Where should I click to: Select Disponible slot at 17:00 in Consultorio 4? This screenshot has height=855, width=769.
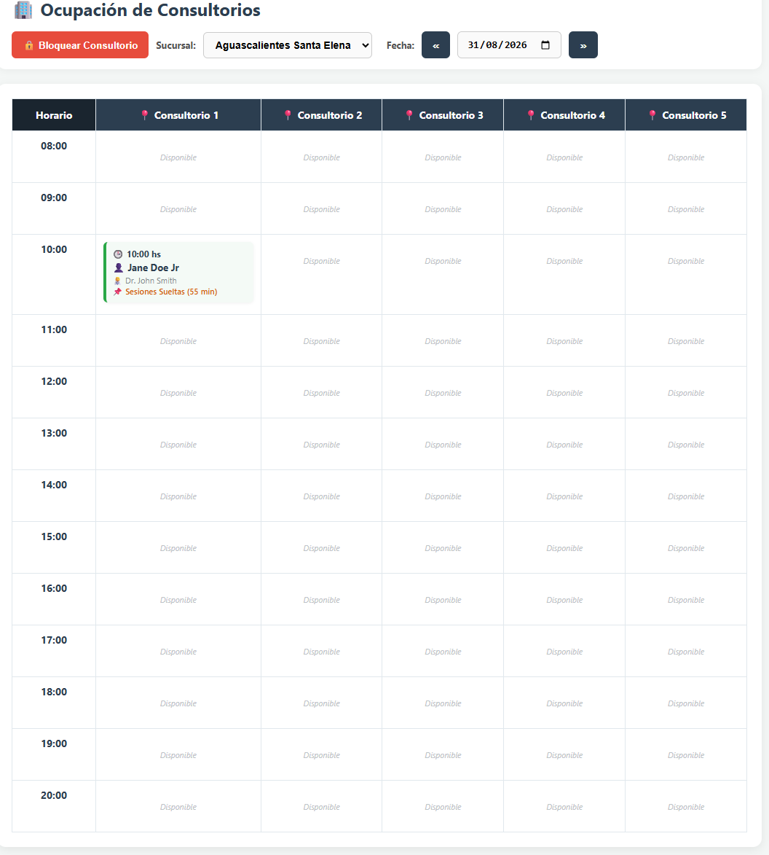point(564,652)
